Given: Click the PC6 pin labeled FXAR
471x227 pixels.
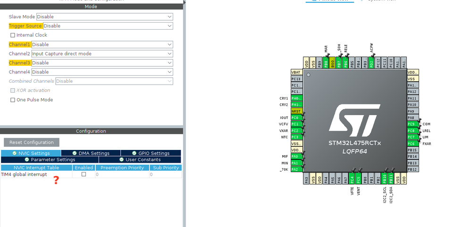Looking at the screenshot, I should pyautogui.click(x=413, y=143).
